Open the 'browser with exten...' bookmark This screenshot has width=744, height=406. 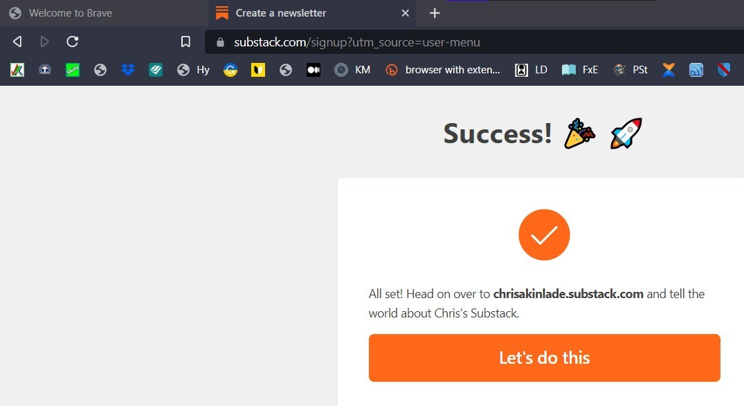pyautogui.click(x=443, y=70)
